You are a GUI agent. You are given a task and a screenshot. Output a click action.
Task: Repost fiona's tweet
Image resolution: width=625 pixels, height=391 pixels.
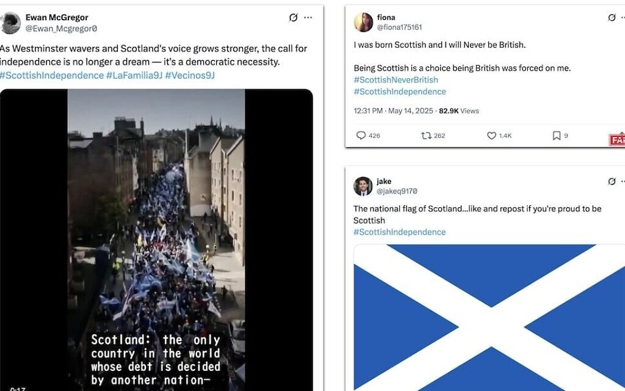(x=426, y=136)
